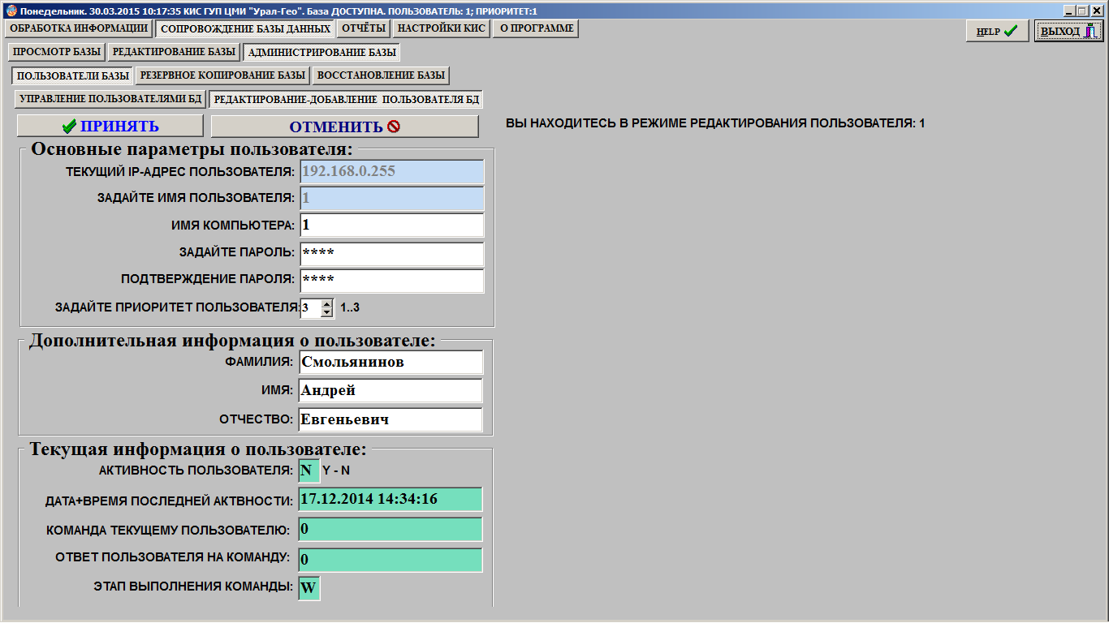This screenshot has height=623, width=1109.
Task: Maximize the application window
Action: [1081, 11]
